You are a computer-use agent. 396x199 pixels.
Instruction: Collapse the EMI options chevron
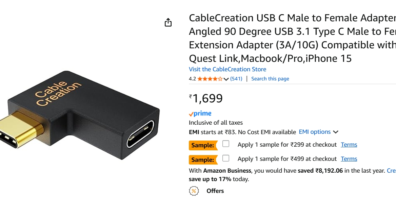pyautogui.click(x=335, y=132)
